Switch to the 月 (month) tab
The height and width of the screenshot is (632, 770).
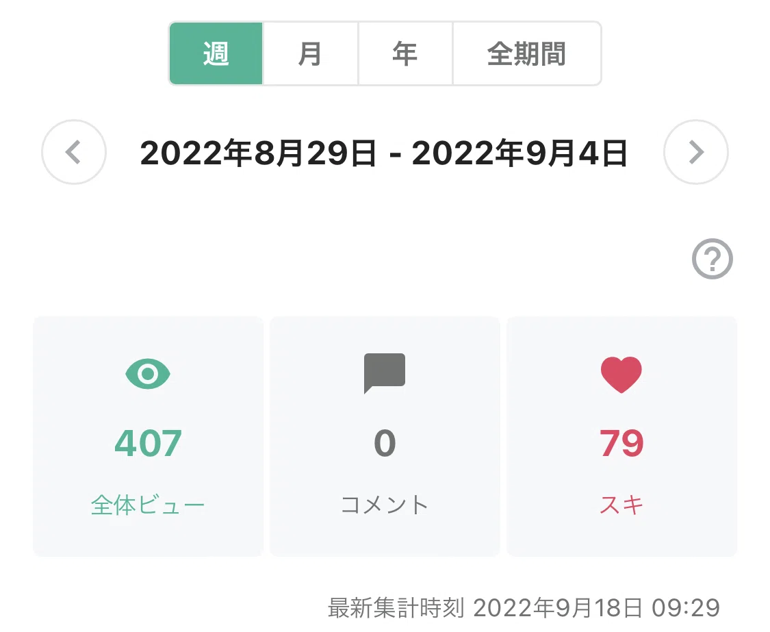click(x=310, y=53)
